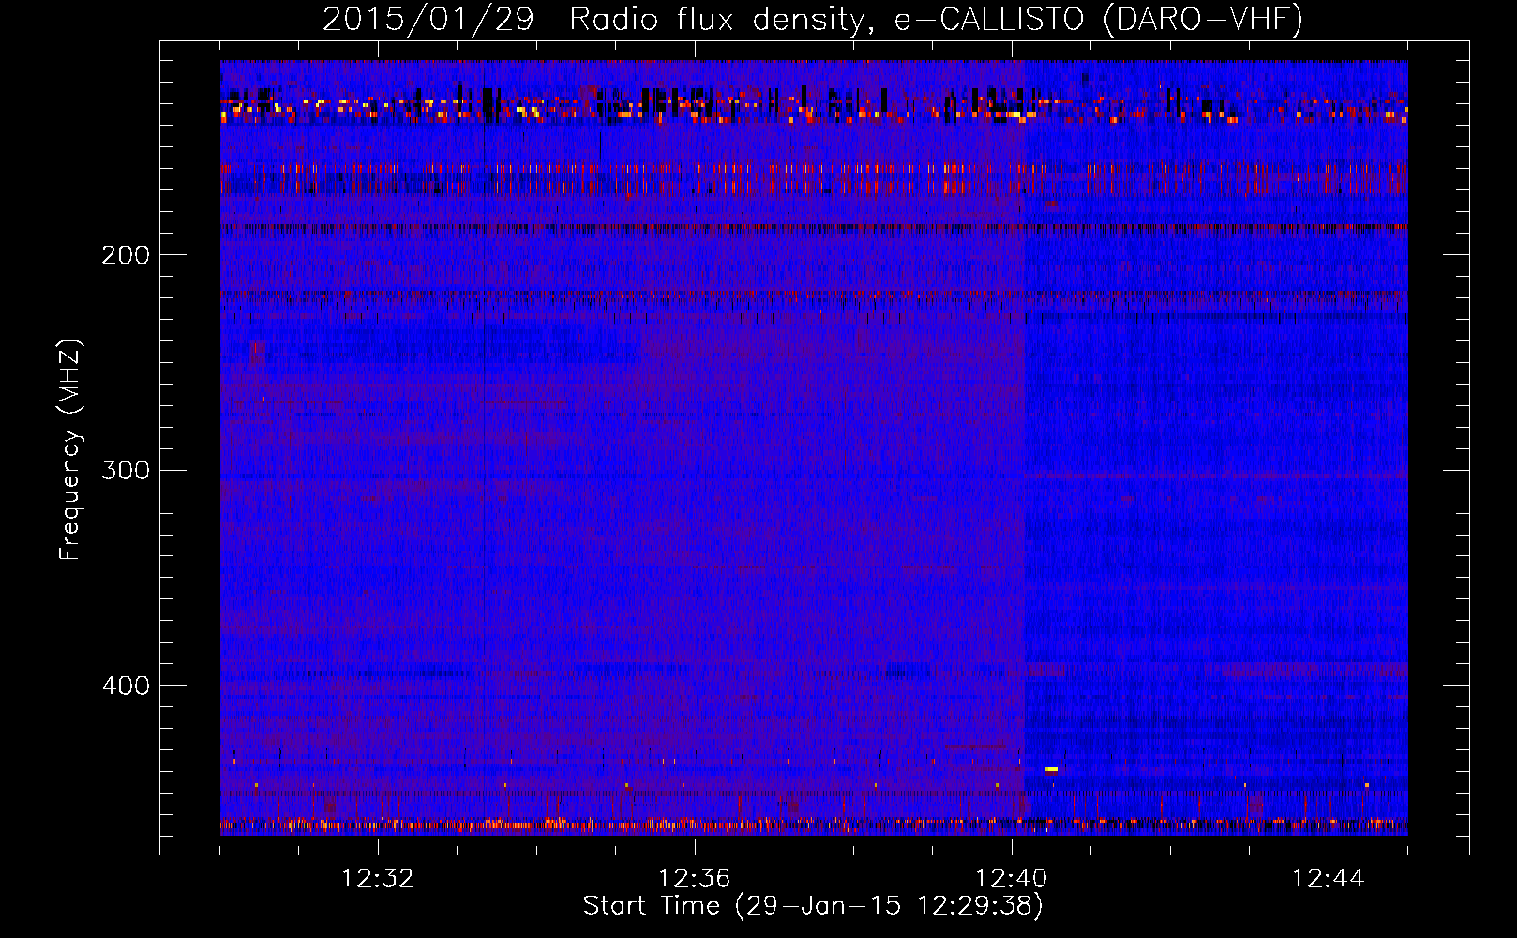The width and height of the screenshot is (1517, 938).
Task: Select the 12:36 time tick label
Action: (x=695, y=879)
